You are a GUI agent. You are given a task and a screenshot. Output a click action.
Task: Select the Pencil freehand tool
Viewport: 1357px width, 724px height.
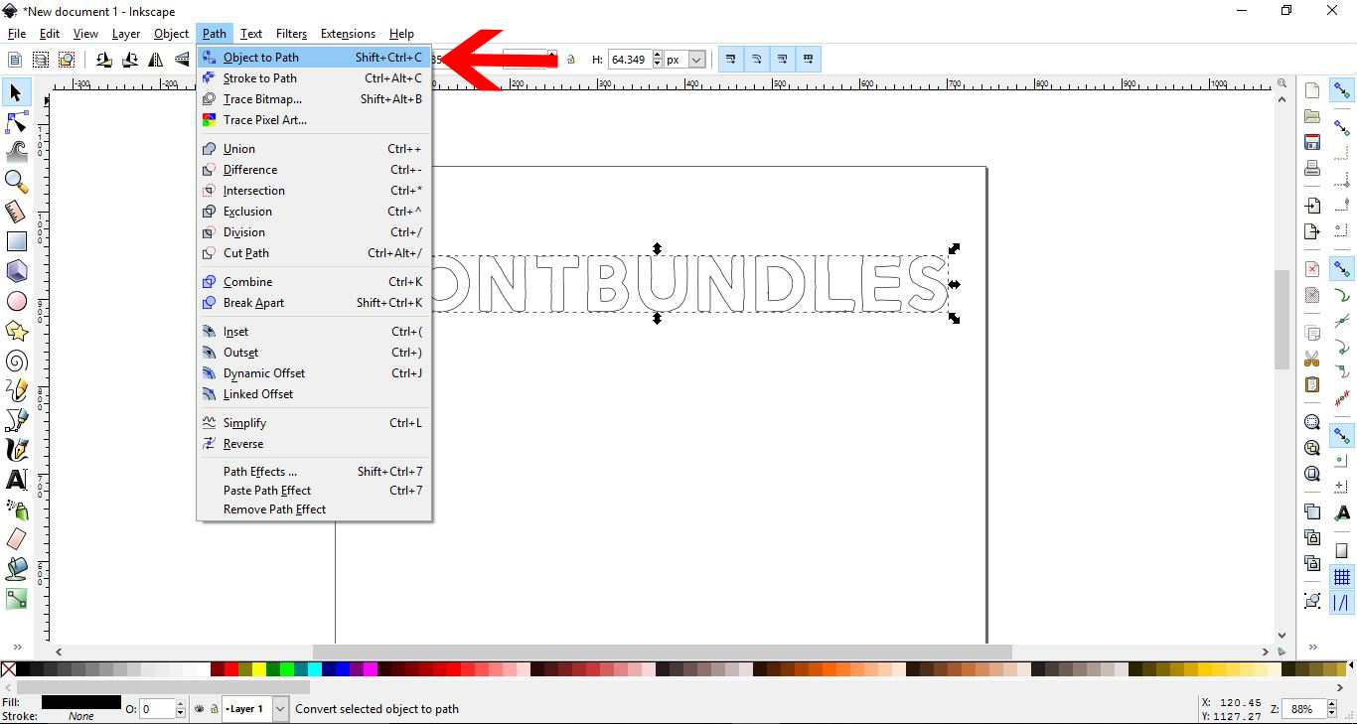(x=16, y=390)
